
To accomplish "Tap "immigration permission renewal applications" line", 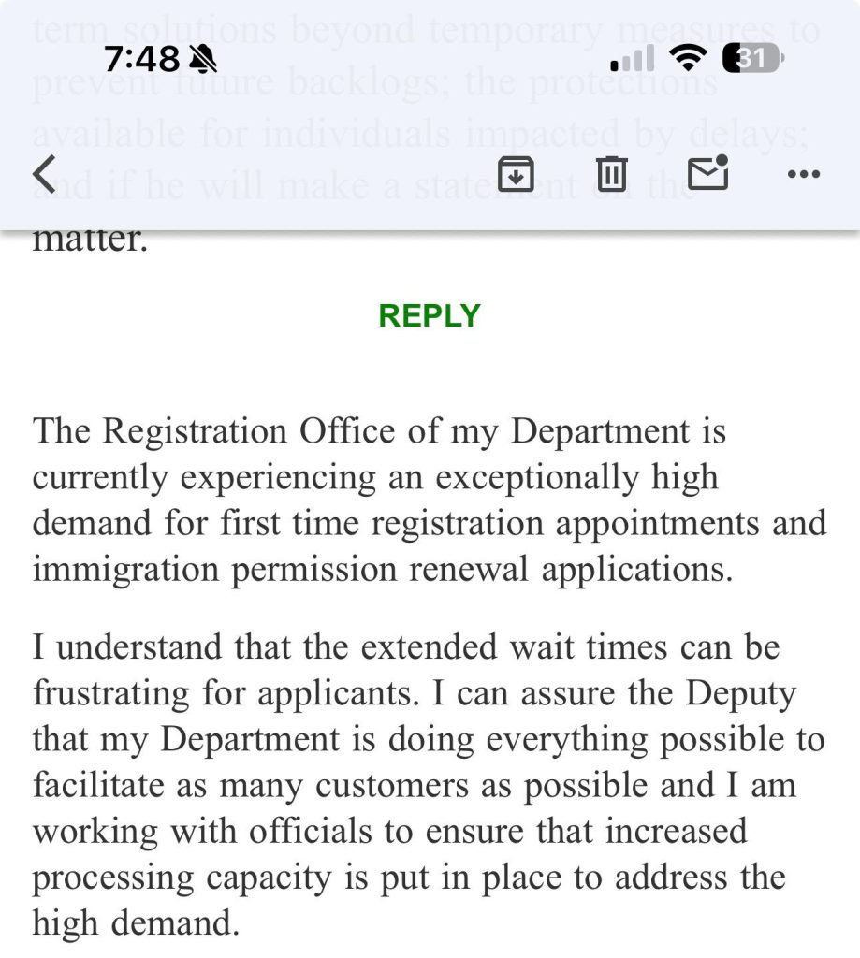I will click(x=382, y=570).
